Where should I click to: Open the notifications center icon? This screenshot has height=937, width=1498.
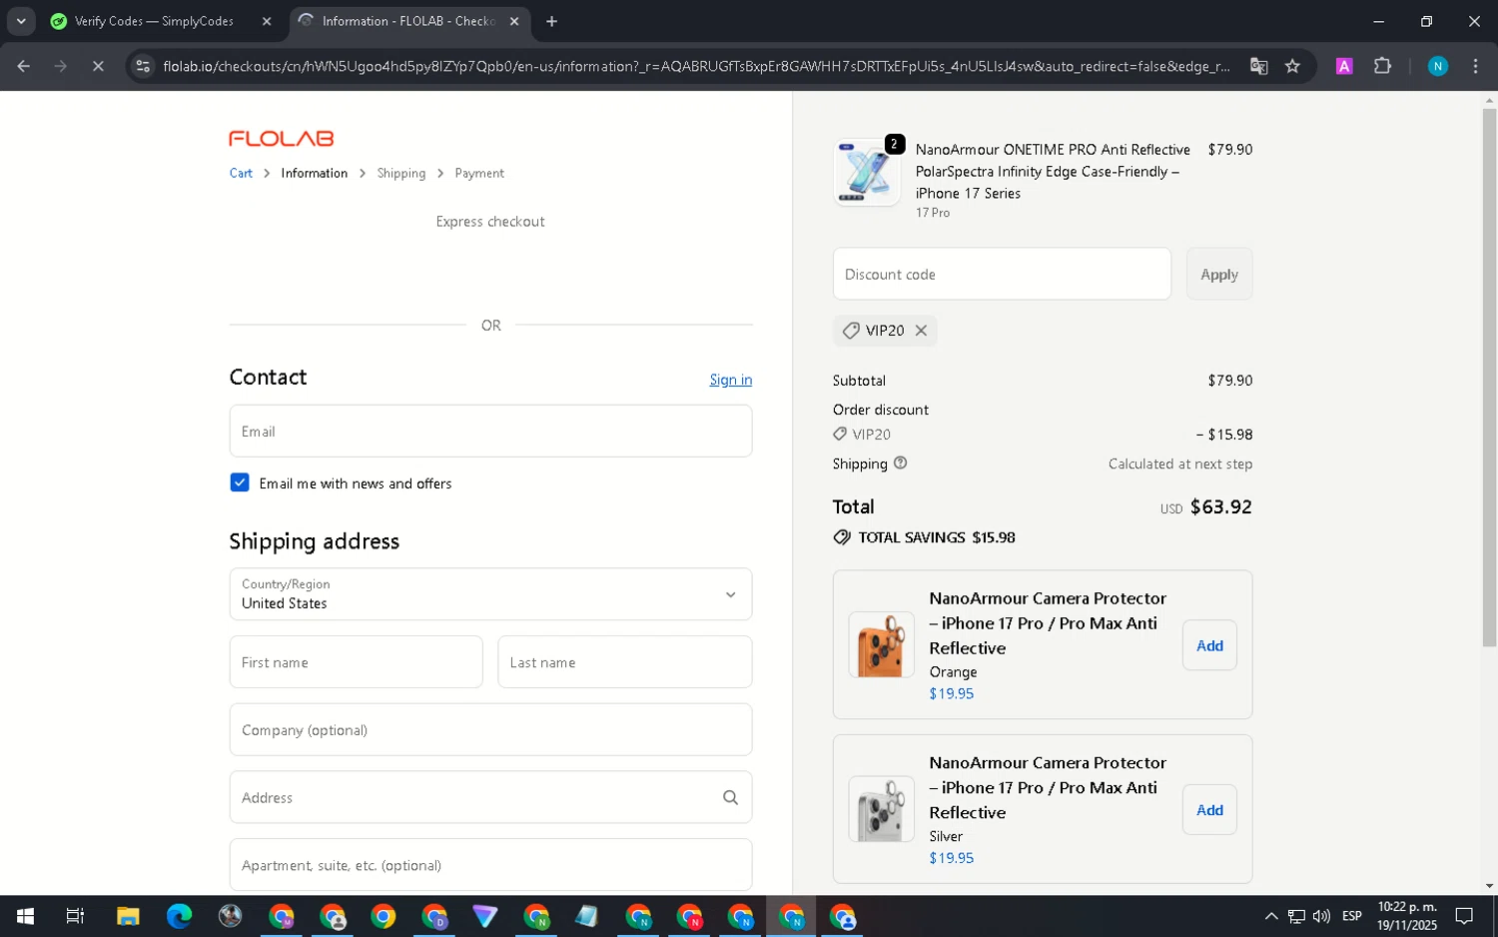1464,916
